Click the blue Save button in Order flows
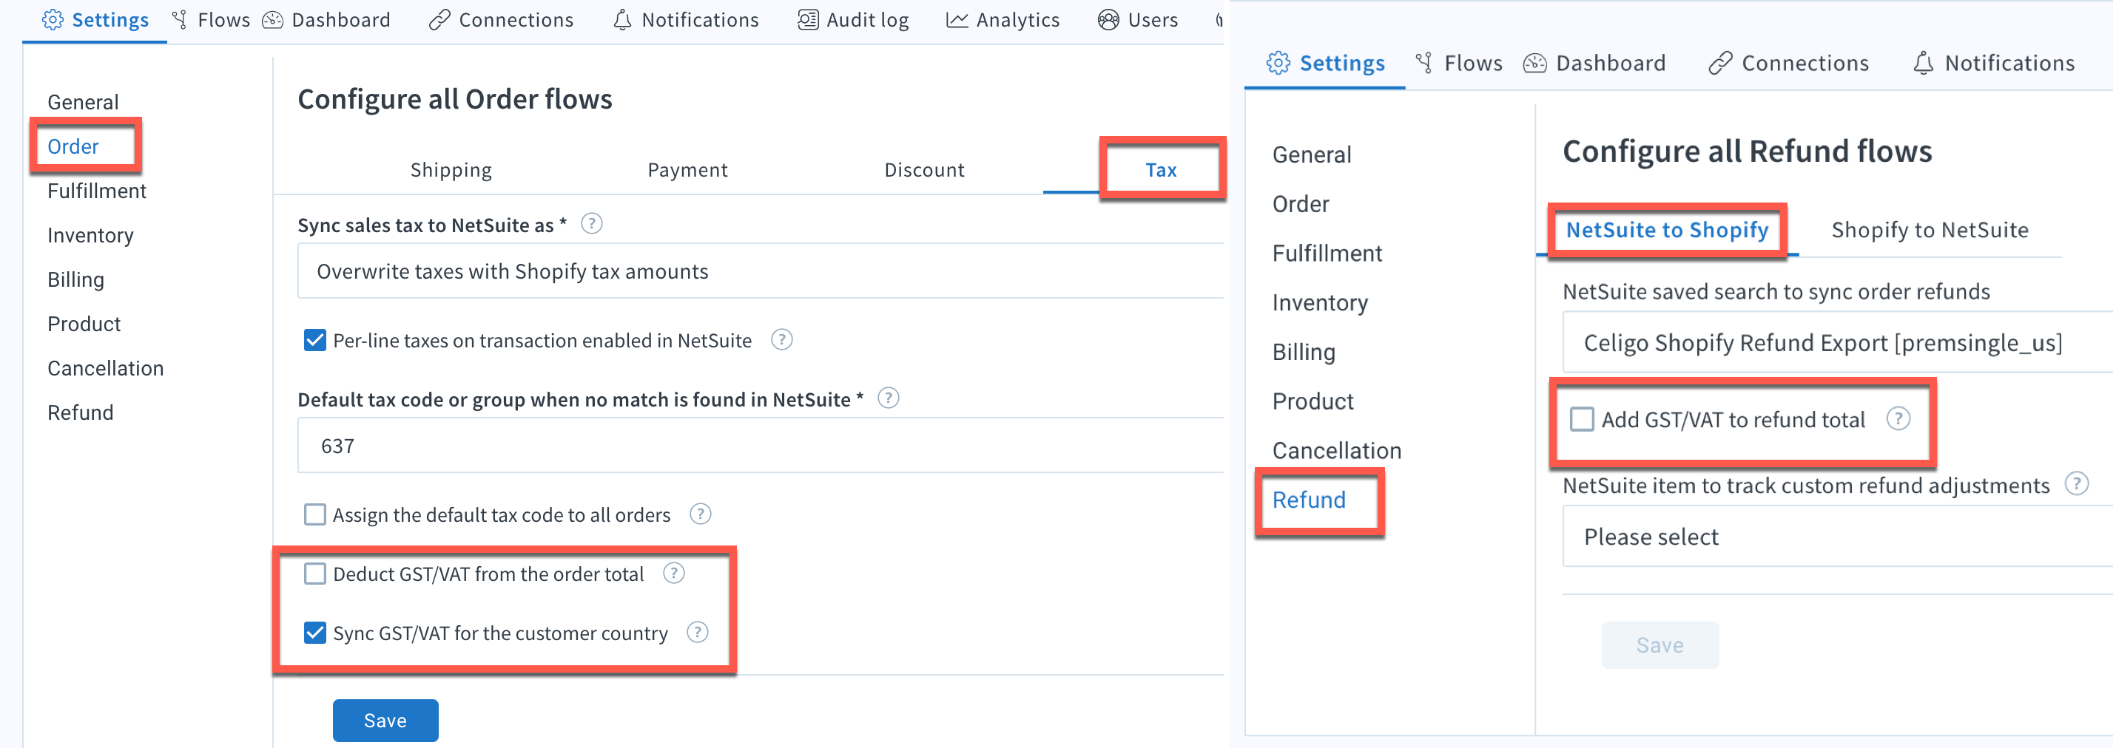The height and width of the screenshot is (748, 2116). pyautogui.click(x=385, y=720)
